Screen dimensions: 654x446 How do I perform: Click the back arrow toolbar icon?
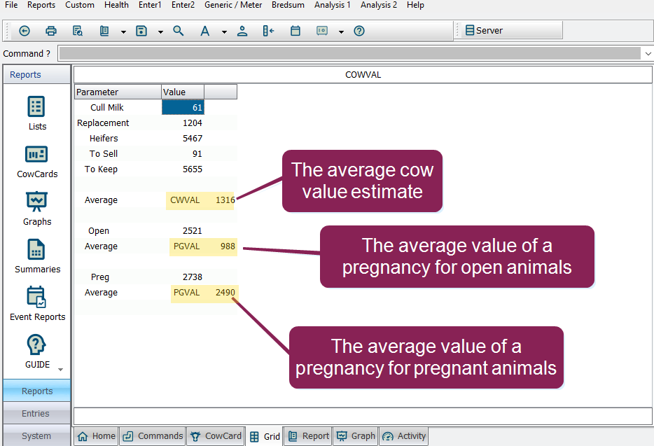pos(25,31)
